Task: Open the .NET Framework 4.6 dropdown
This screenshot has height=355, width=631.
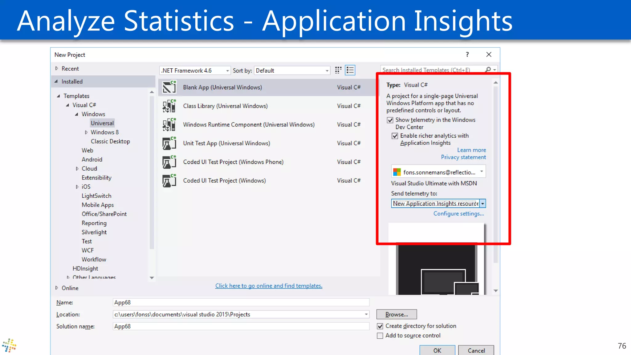Action: 195,71
